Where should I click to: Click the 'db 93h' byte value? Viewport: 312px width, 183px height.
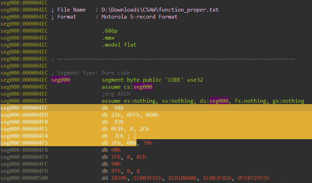[x=119, y=122]
